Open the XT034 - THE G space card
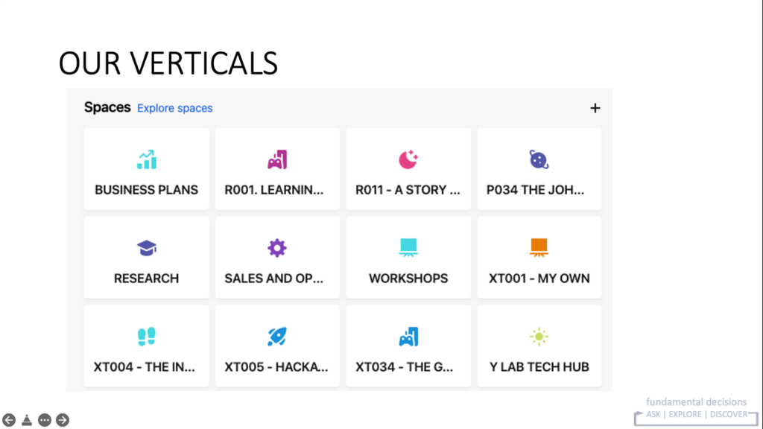 (408, 346)
